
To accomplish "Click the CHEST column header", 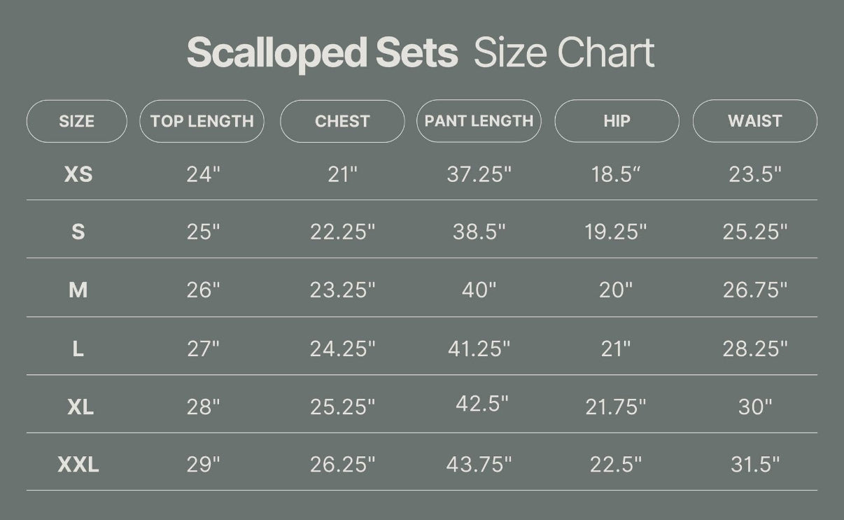I will (x=342, y=121).
